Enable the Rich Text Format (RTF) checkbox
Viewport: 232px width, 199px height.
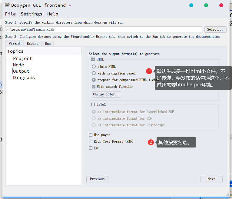click(91, 141)
